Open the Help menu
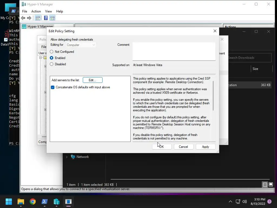The image size is (277, 208). tap(60, 11)
